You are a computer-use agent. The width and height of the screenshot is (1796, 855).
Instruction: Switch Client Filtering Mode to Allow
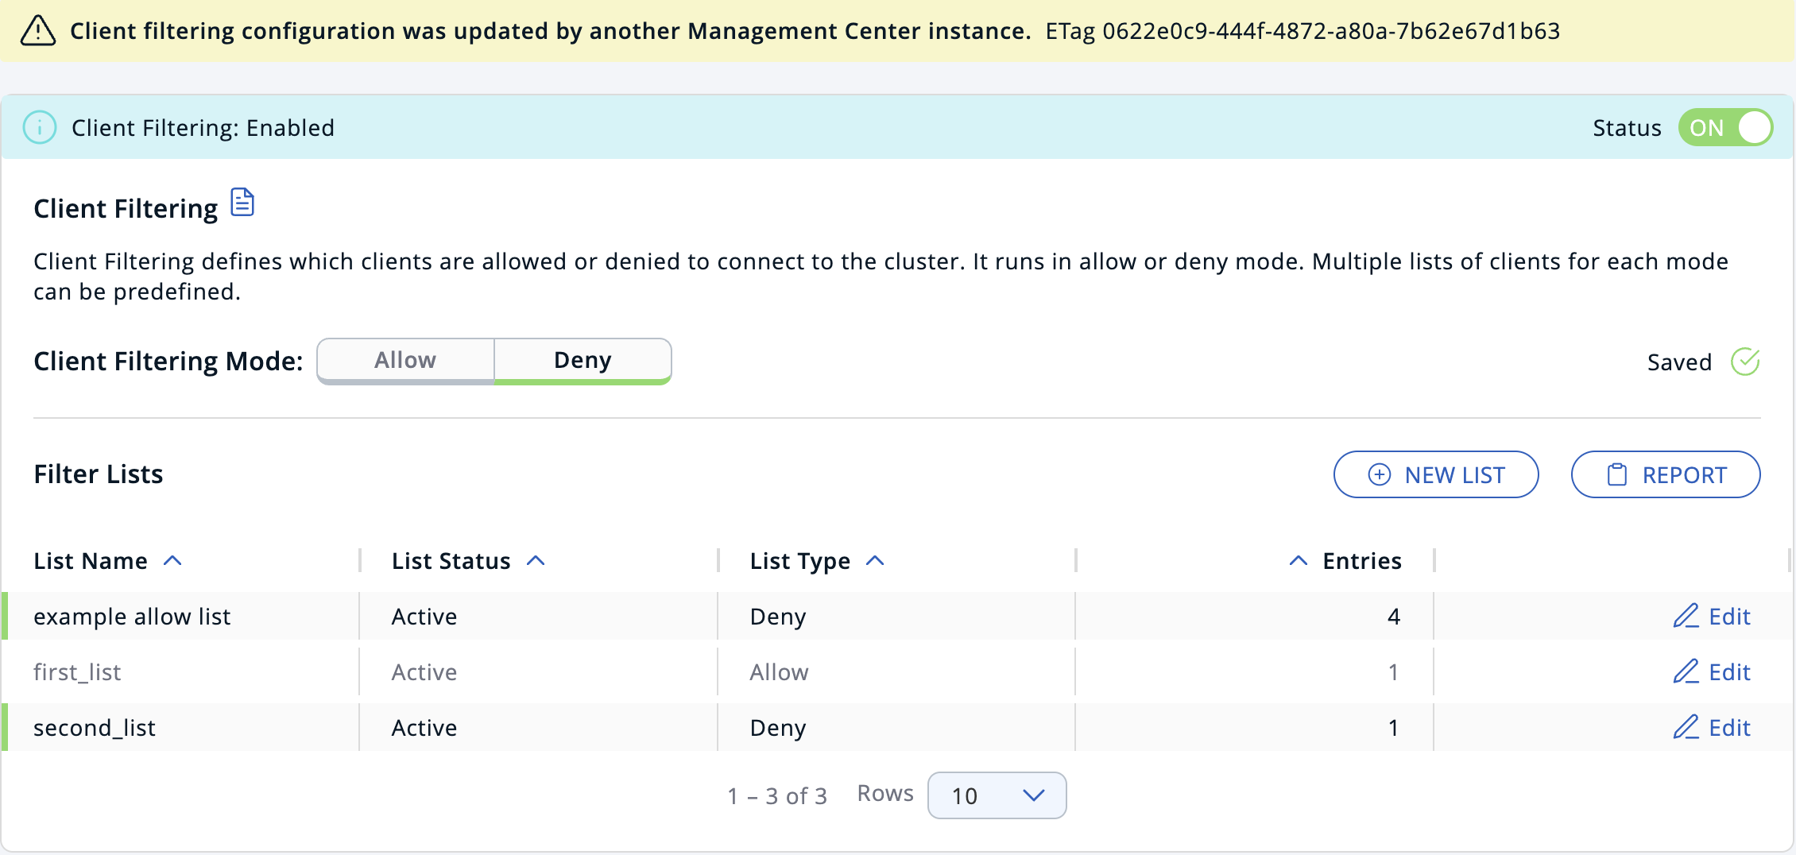click(404, 359)
